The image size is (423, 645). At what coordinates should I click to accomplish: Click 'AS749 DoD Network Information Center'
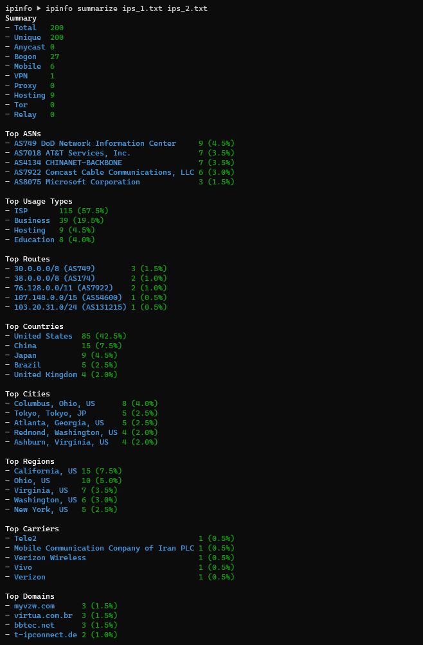pyautogui.click(x=95, y=143)
